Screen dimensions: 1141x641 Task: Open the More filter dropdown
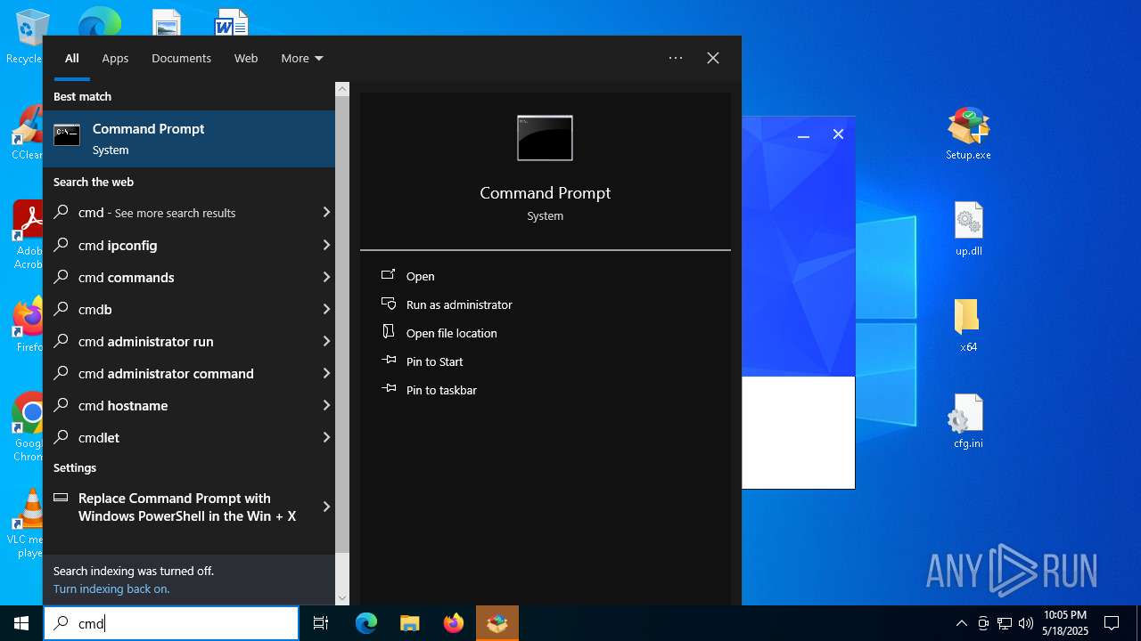click(302, 58)
